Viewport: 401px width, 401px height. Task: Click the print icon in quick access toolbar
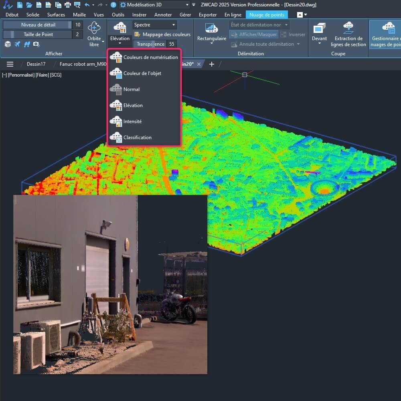(x=67, y=5)
